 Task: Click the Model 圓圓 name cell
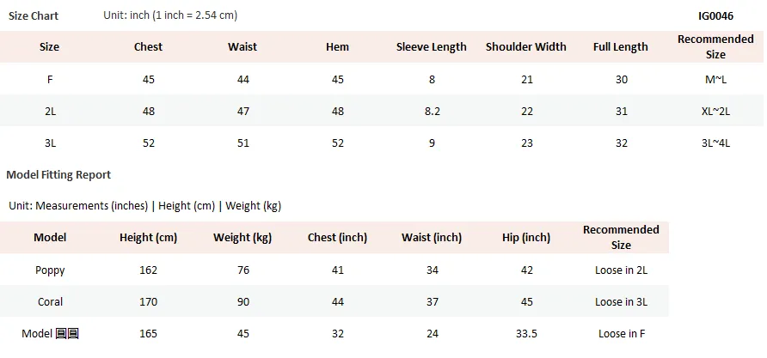51,334
